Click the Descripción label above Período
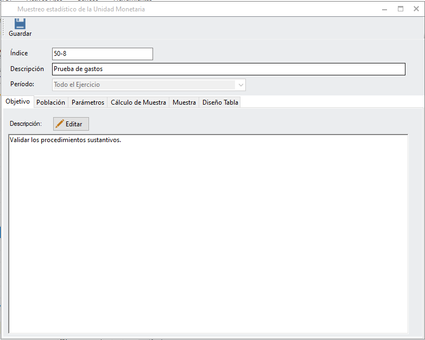Screen dimensions: 425x340 pos(27,69)
